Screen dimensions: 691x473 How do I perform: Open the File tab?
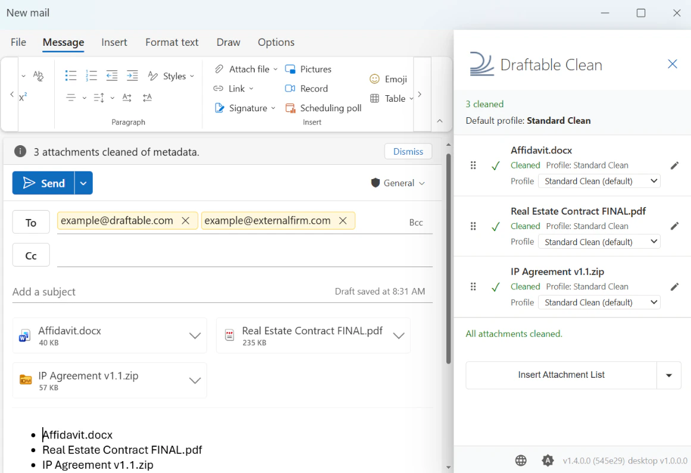18,42
